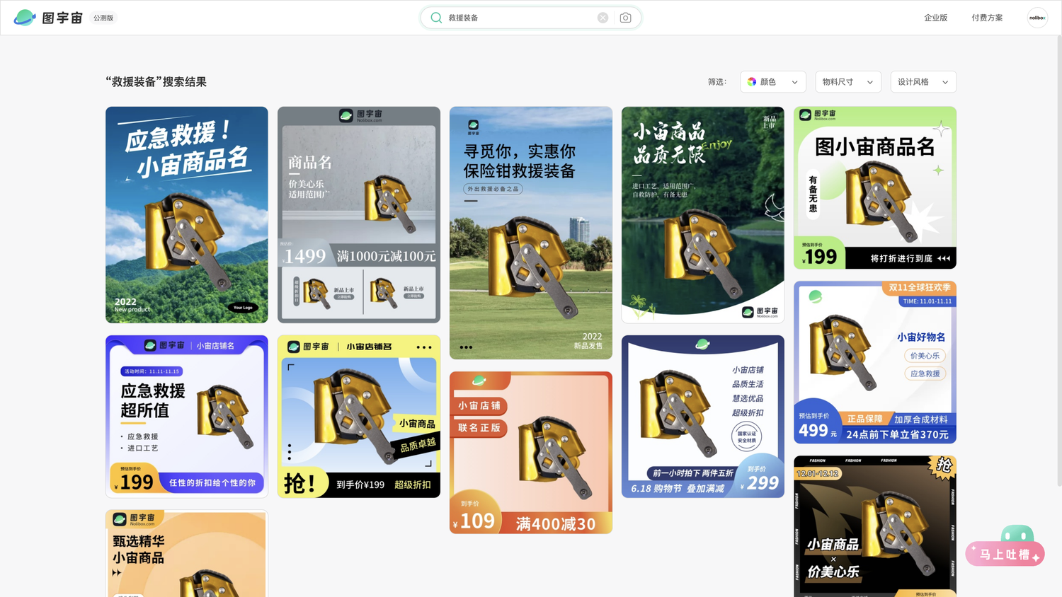1062x597 pixels.
Task: Open the 甄选精华 小宙商品 orange template
Action: coord(187,553)
